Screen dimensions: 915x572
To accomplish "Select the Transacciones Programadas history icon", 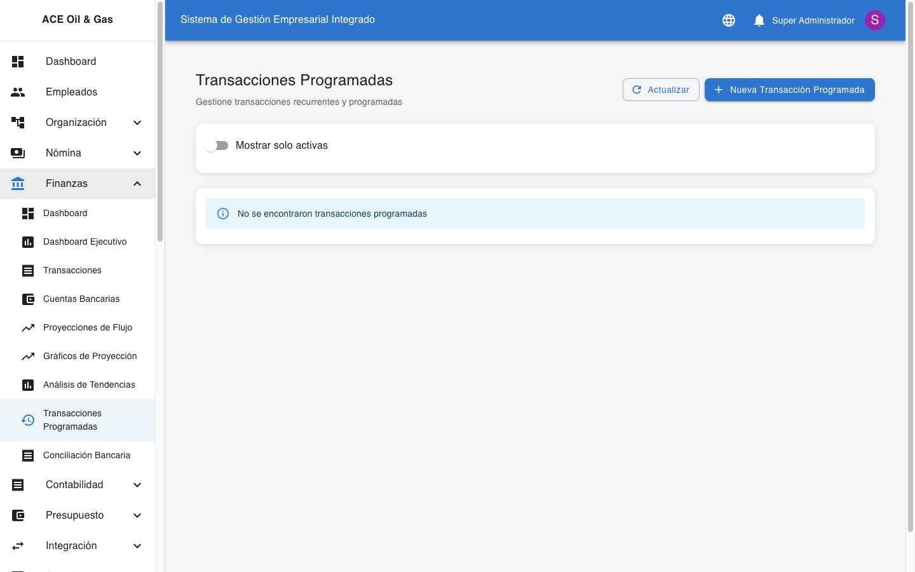I will click(28, 420).
